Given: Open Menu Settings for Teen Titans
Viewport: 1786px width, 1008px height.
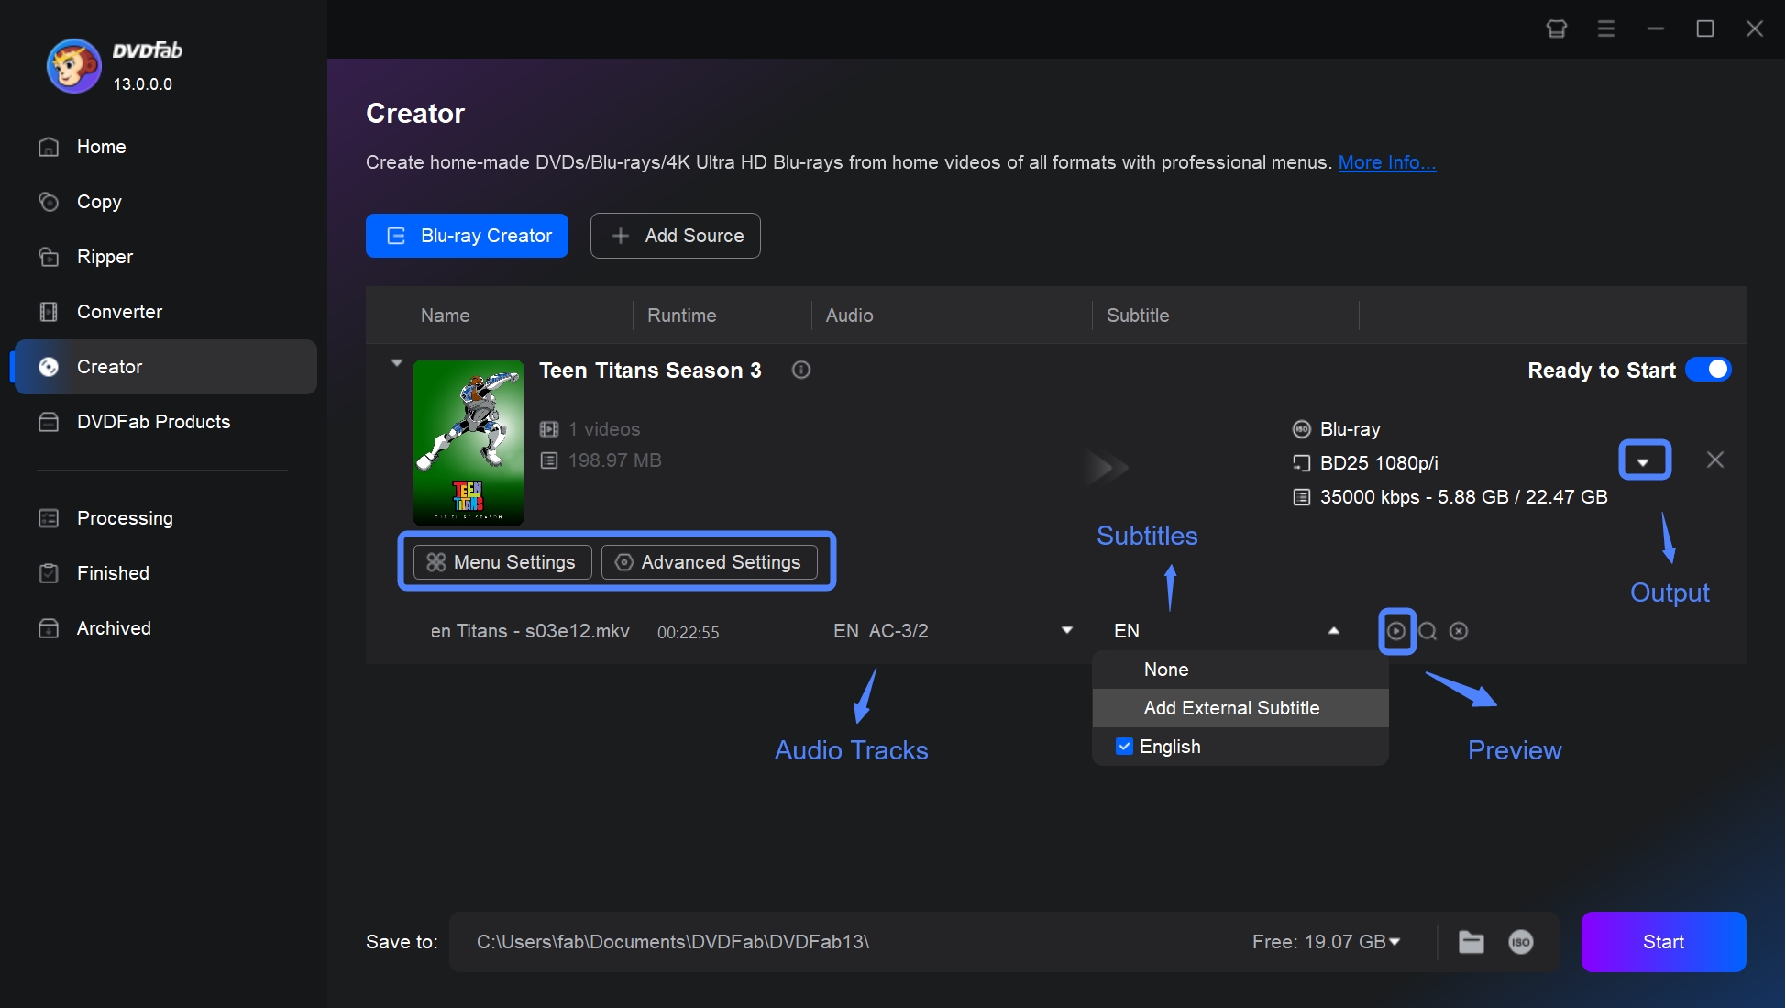Looking at the screenshot, I should (500, 562).
